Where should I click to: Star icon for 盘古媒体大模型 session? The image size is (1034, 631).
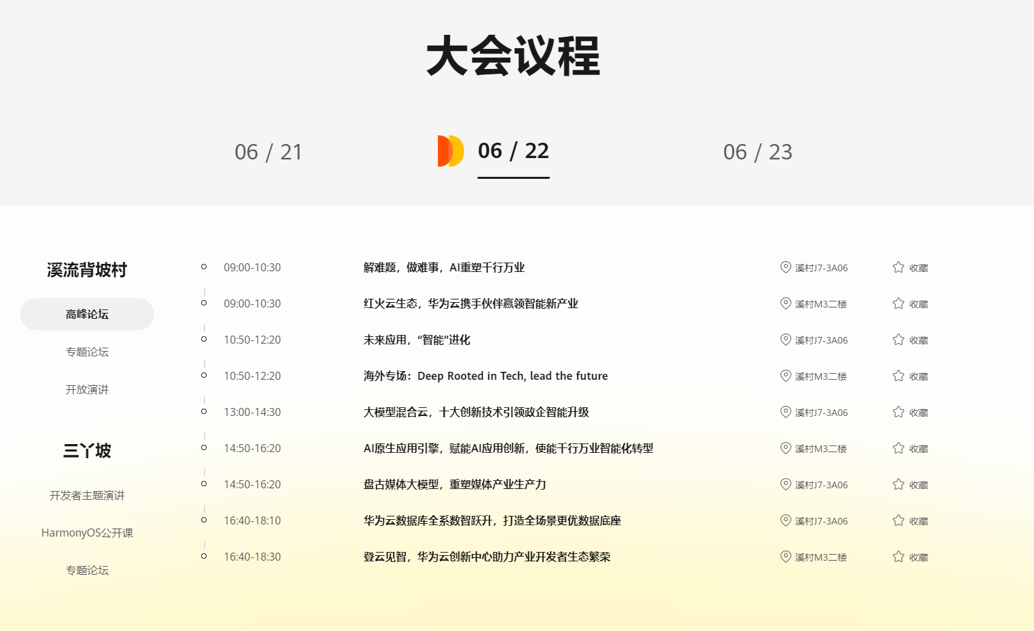(899, 484)
